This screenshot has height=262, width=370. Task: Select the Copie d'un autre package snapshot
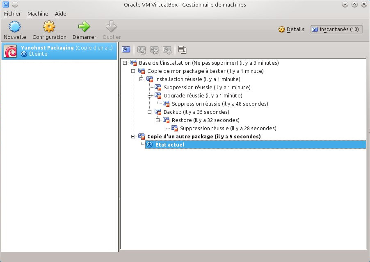click(x=203, y=136)
